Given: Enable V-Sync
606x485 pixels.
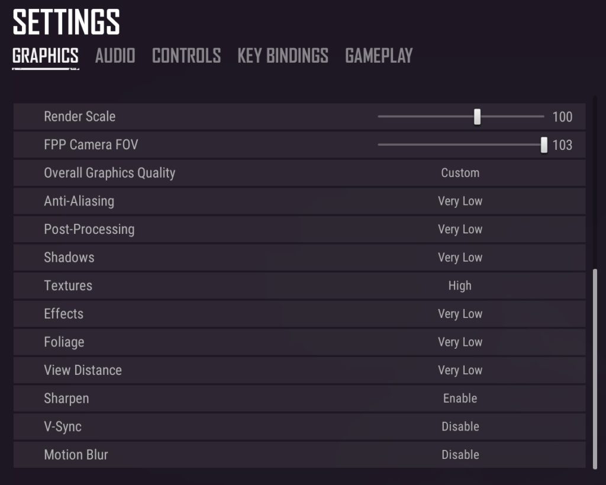Looking at the screenshot, I should pyautogui.click(x=460, y=426).
